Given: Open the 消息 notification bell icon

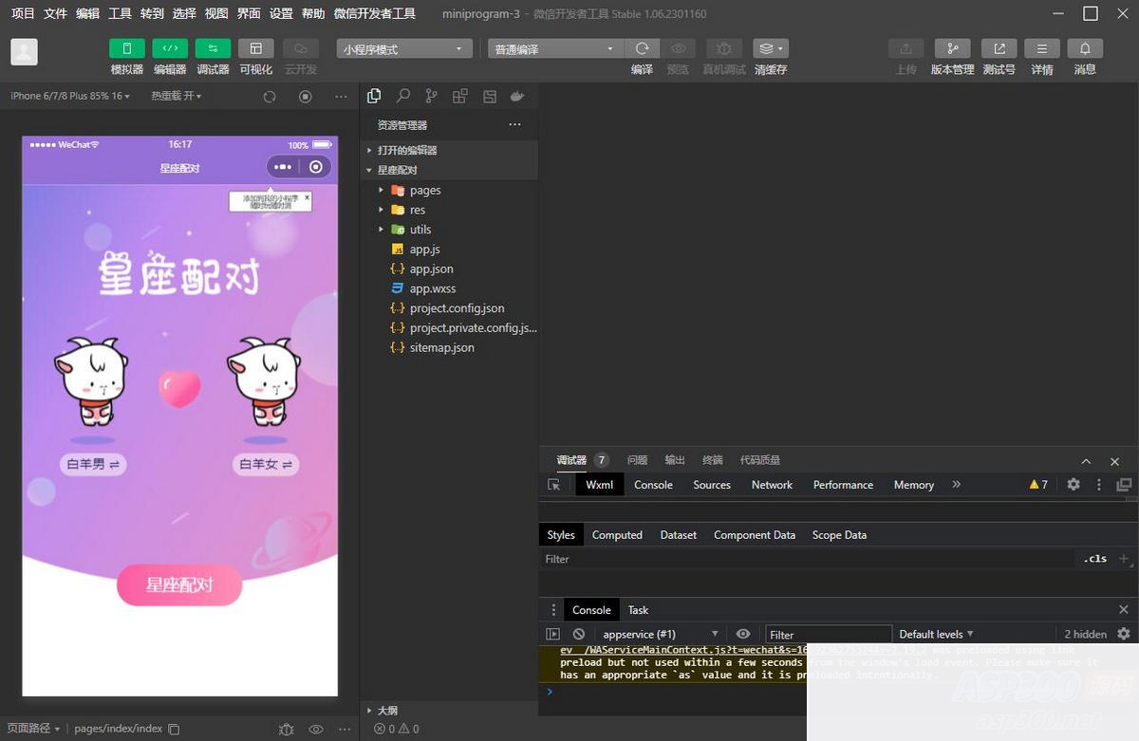Looking at the screenshot, I should point(1084,47).
